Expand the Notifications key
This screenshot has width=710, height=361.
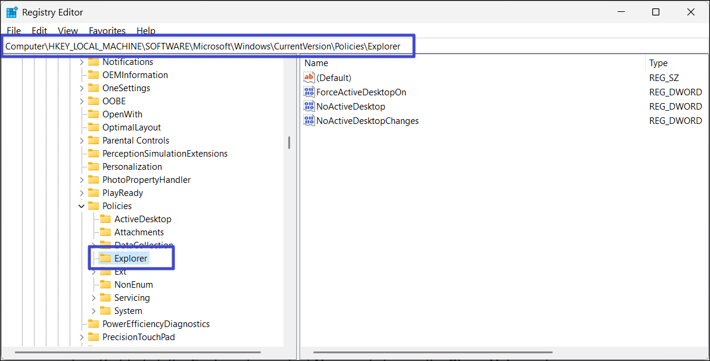click(82, 62)
